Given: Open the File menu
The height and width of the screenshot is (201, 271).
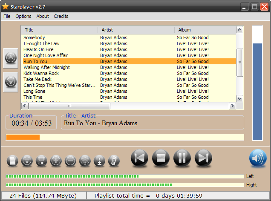Looking at the screenshot, I should point(7,16).
